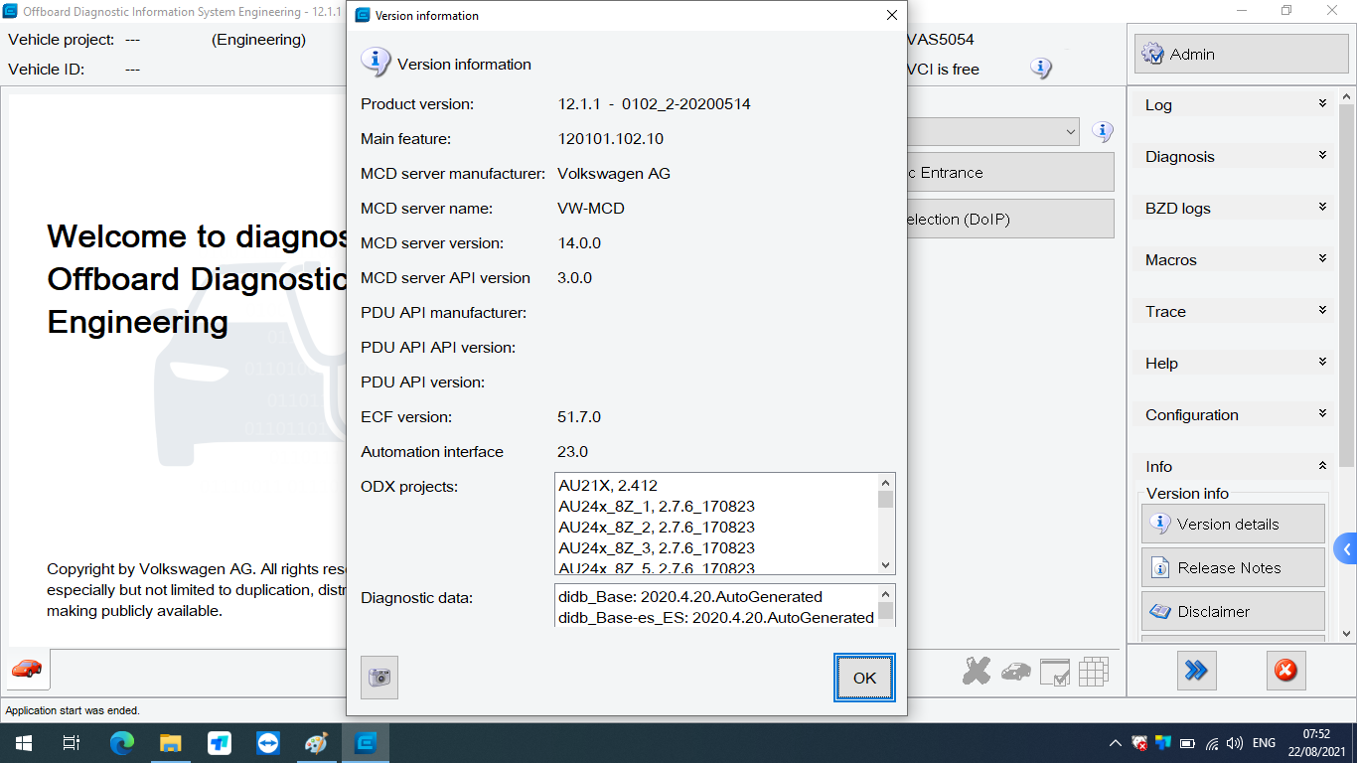Image resolution: width=1357 pixels, height=763 pixels.
Task: Click the blue side panel collapse arrow
Action: [x=1346, y=548]
